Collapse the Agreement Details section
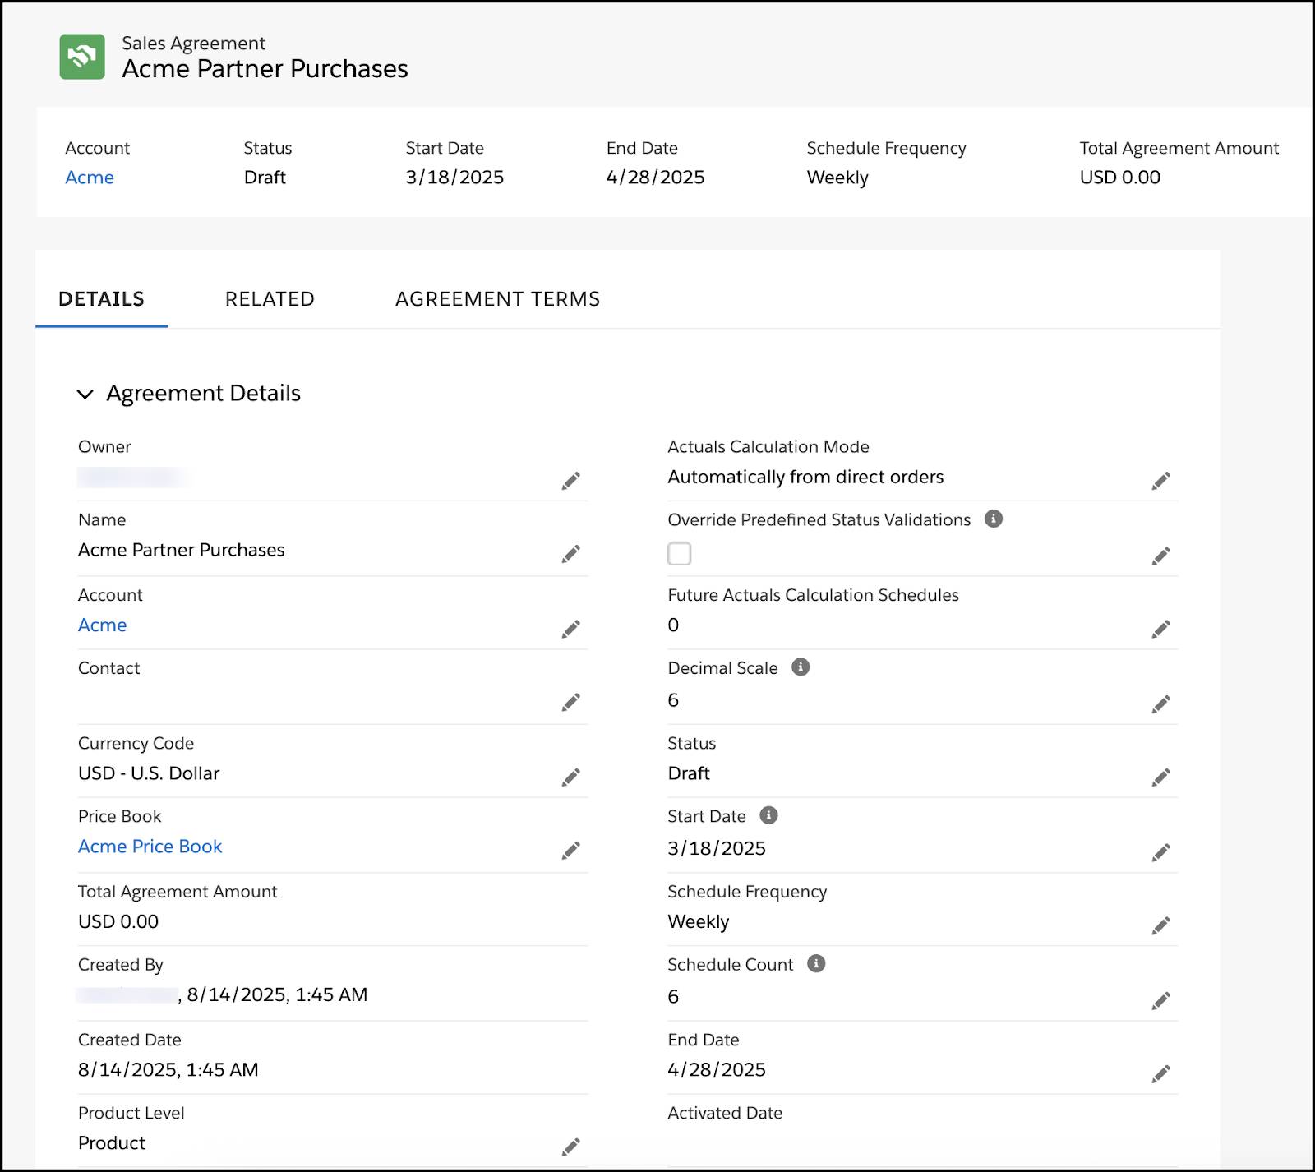The height and width of the screenshot is (1172, 1315). [x=85, y=394]
